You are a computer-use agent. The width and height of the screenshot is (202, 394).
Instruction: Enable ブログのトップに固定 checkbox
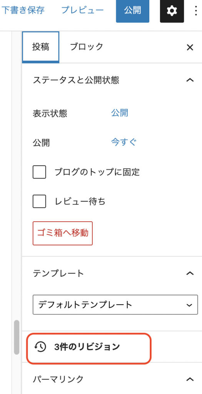tap(39, 172)
